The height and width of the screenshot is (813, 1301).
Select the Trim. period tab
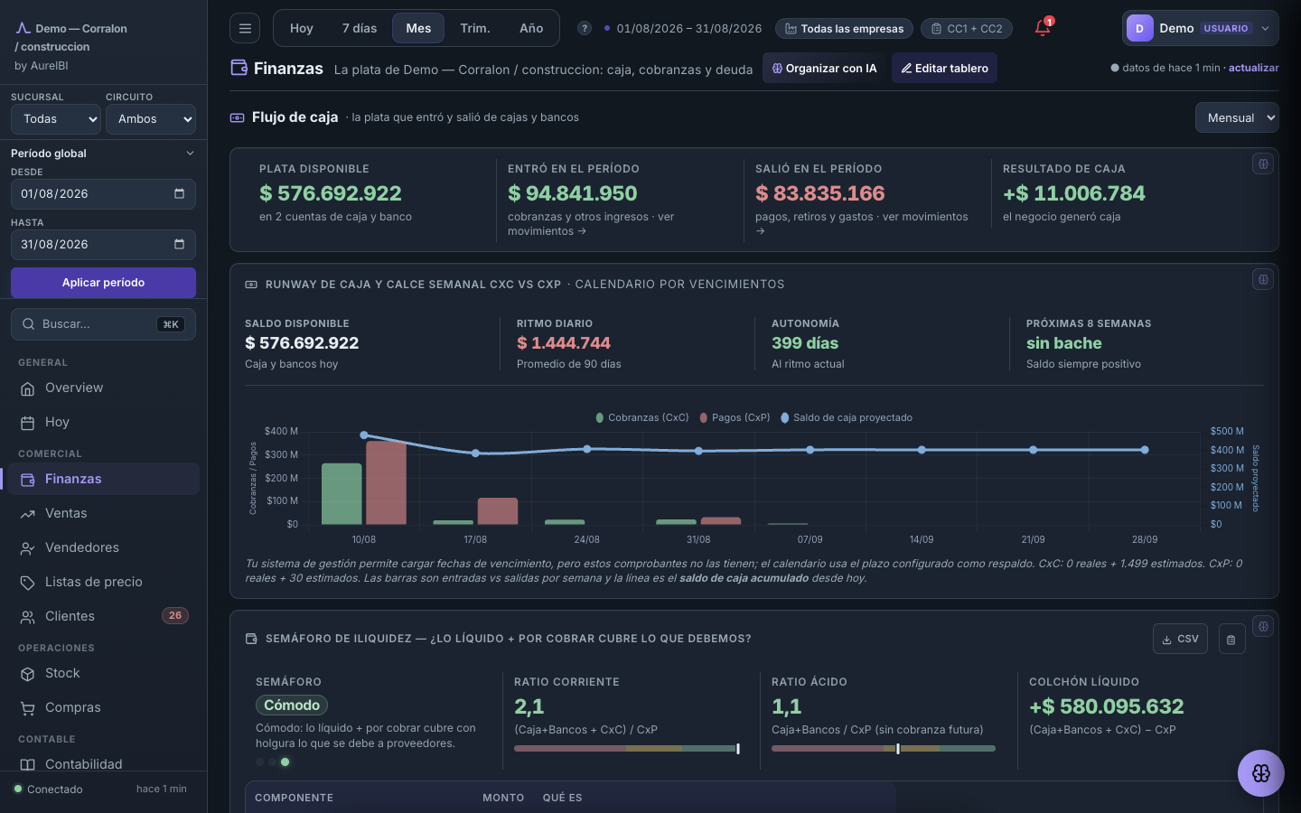[475, 28]
